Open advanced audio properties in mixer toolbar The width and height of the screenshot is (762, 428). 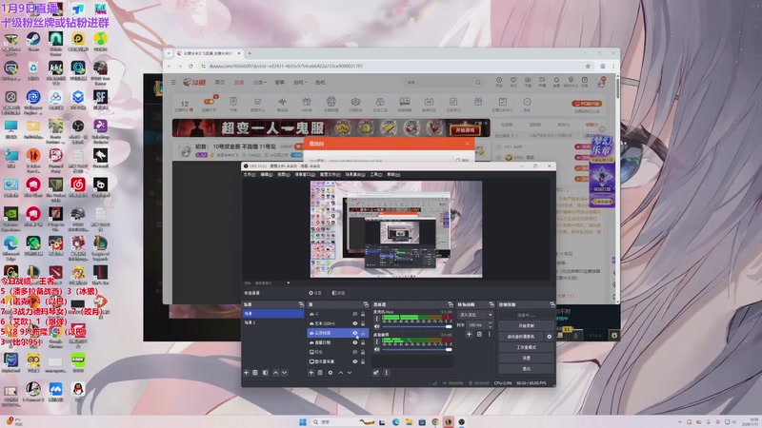pyautogui.click(x=376, y=373)
